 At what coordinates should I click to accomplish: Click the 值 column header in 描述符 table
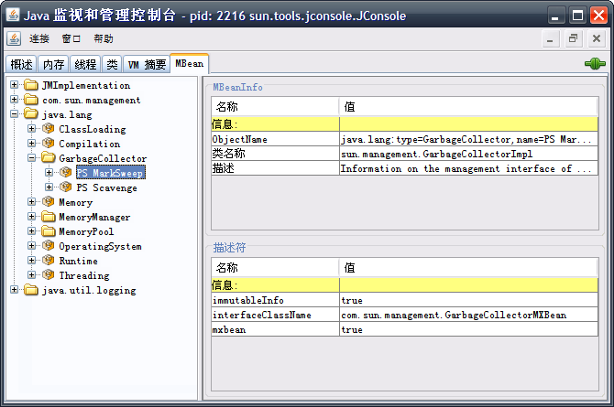(468, 268)
